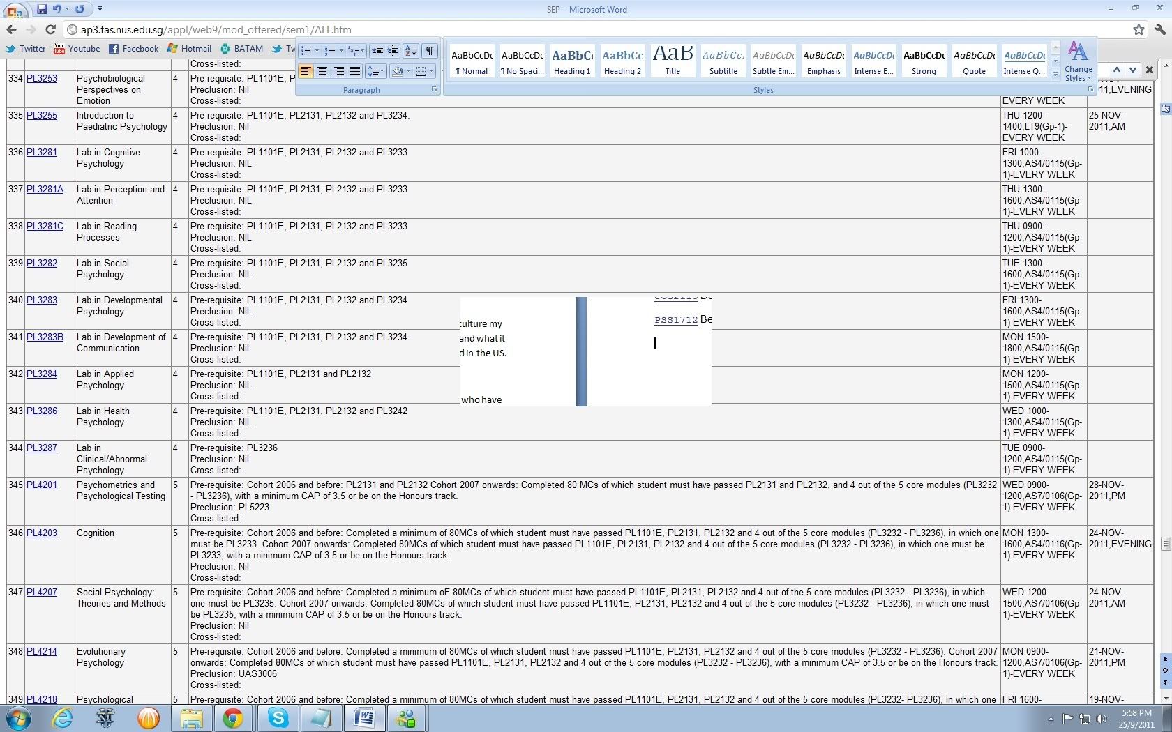Toggle center text alignment
1172x732 pixels.
tap(322, 70)
